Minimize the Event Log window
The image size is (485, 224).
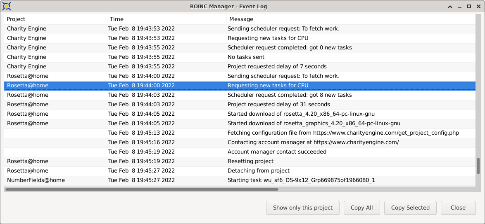pos(460,7)
